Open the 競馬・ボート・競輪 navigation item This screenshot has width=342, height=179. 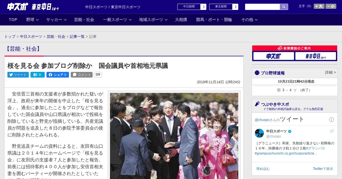click(x=214, y=20)
